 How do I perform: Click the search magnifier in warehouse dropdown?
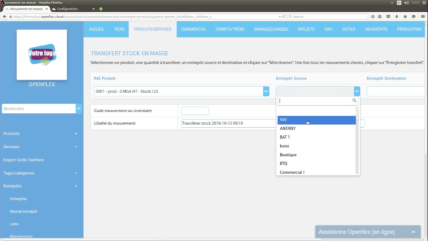pyautogui.click(x=354, y=100)
